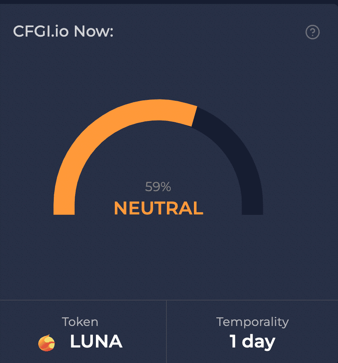Change the 1 day temporality value
This screenshot has width=338, height=363.
tap(252, 342)
